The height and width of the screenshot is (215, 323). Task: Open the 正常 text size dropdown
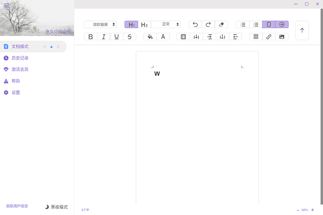click(166, 24)
